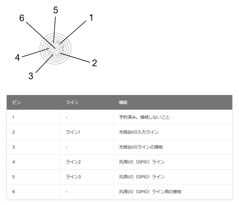The height and width of the screenshot is (205, 239).
Task: Select the ライン1 cell
Action: 87,132
